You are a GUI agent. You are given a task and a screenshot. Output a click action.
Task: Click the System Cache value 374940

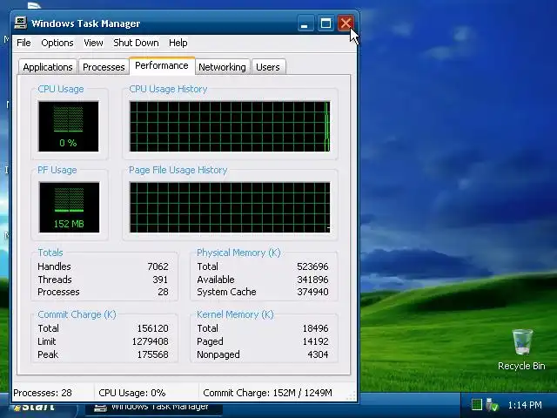(x=312, y=292)
